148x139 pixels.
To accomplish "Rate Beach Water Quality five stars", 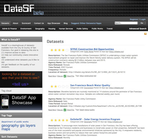I will [x=67, y=87].
